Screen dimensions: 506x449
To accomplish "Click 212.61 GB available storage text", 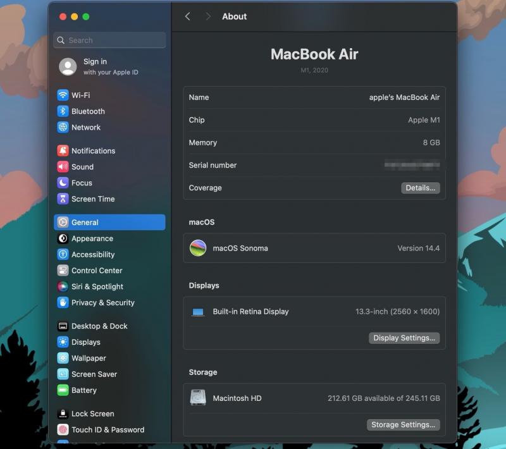I will 384,398.
